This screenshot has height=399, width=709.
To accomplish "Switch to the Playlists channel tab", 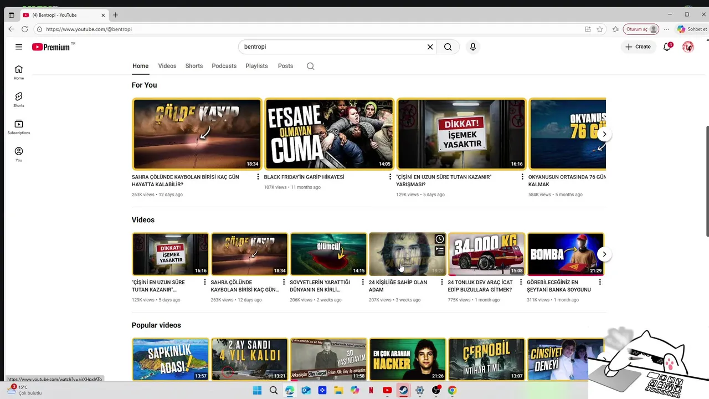I will pos(256,66).
